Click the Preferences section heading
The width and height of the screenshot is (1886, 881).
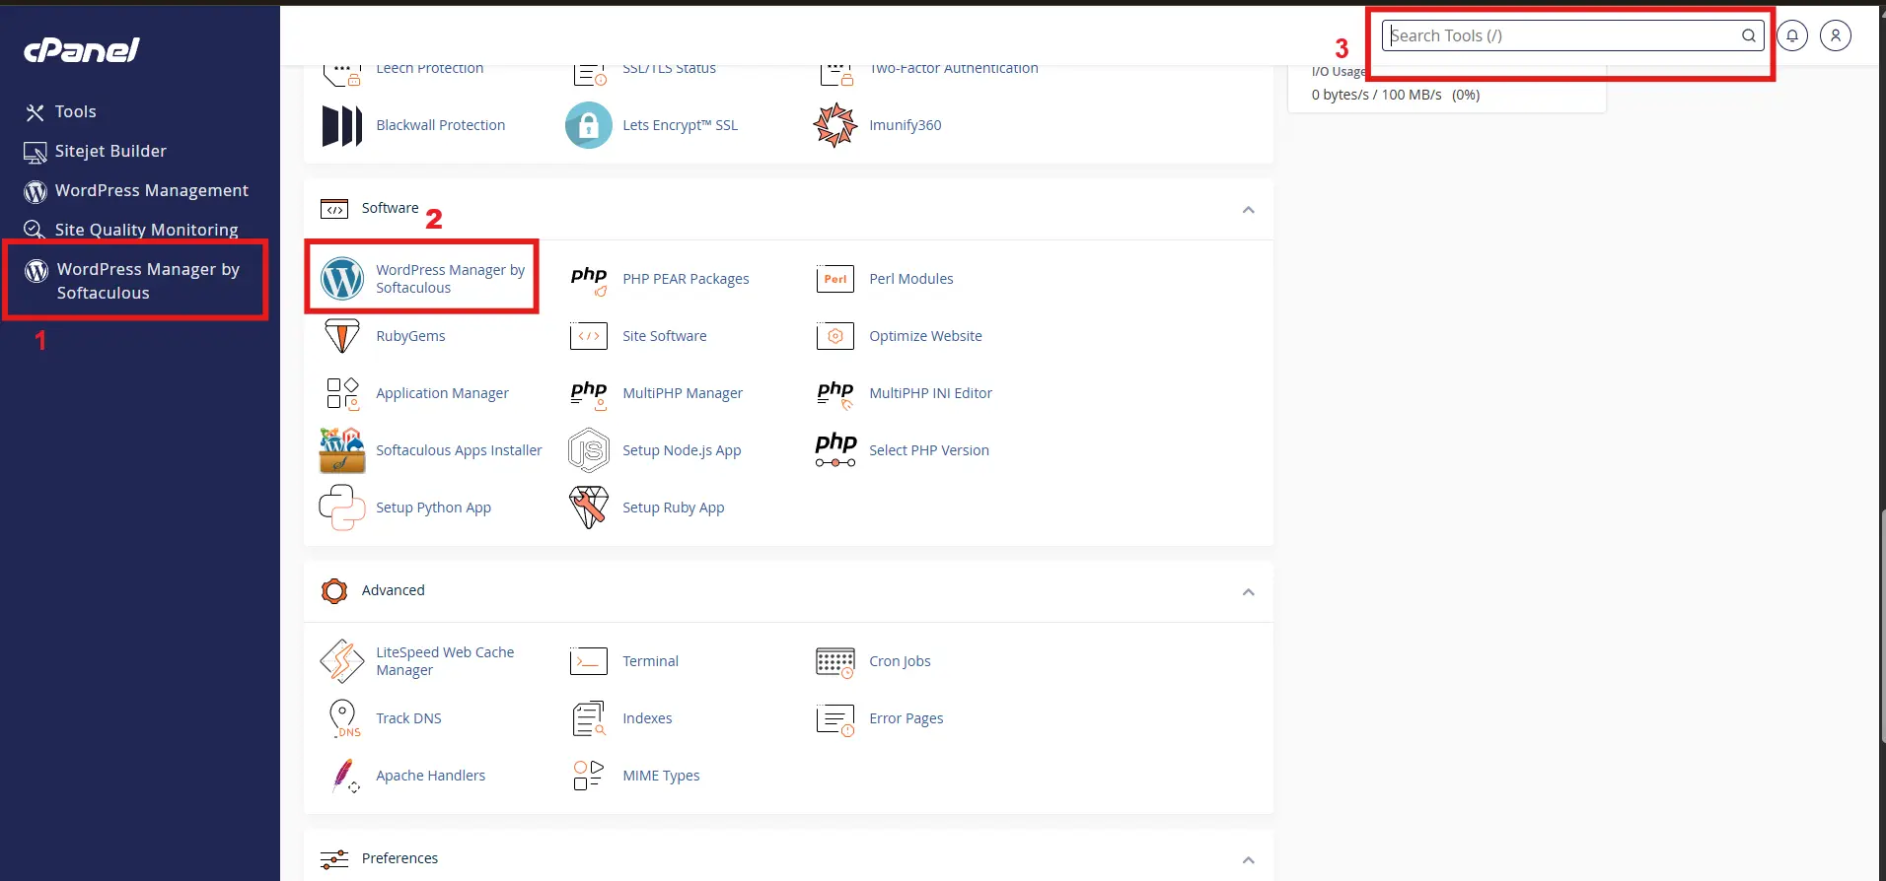(x=399, y=858)
